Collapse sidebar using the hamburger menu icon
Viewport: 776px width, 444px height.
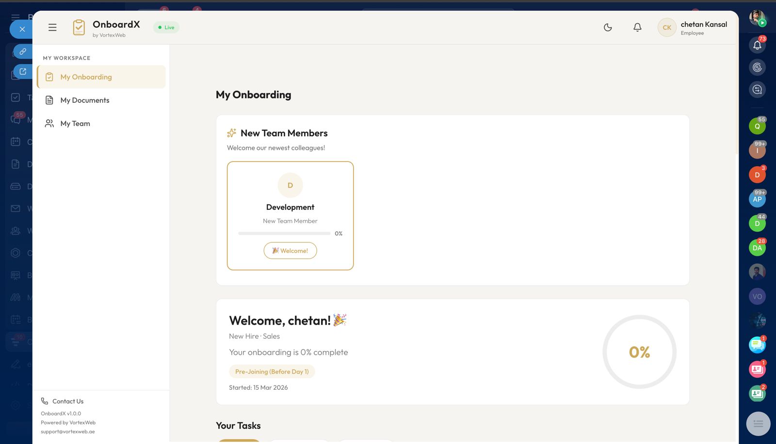[x=52, y=28]
